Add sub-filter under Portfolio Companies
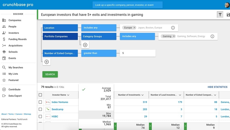230x130 pixels. click(85, 45)
